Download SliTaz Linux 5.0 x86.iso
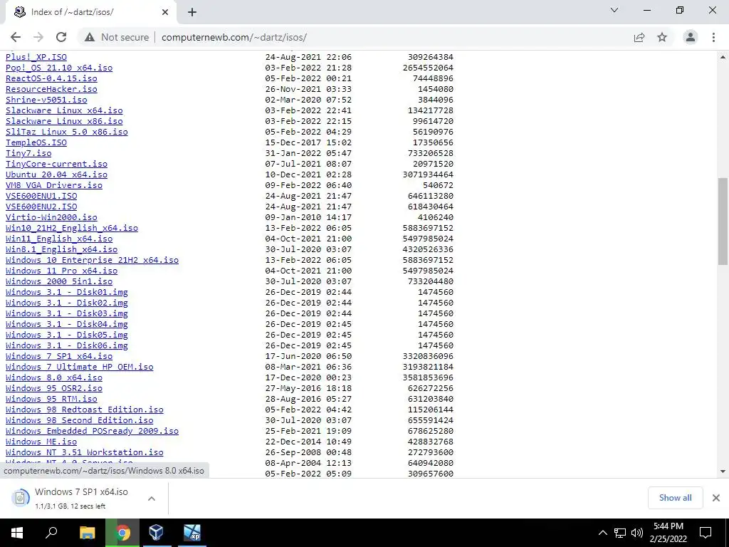The height and width of the screenshot is (547, 729). click(x=66, y=132)
